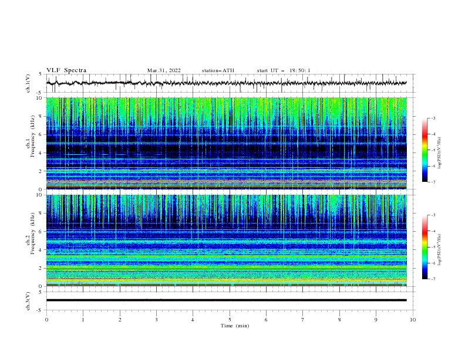The image size is (465, 359).
Task: Click the "ch.3(V)" axis label
Action: pyautogui.click(x=28, y=301)
